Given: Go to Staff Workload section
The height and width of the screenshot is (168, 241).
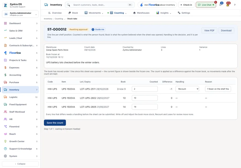Looking at the screenshot, I should tap(20, 112).
